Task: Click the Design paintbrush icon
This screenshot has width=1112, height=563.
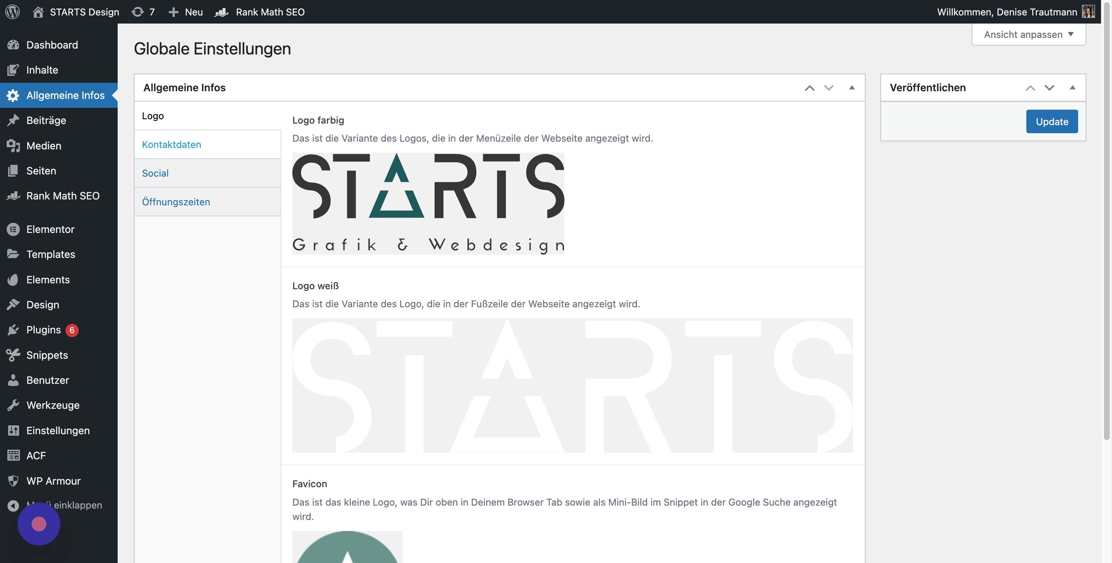Action: (x=13, y=305)
